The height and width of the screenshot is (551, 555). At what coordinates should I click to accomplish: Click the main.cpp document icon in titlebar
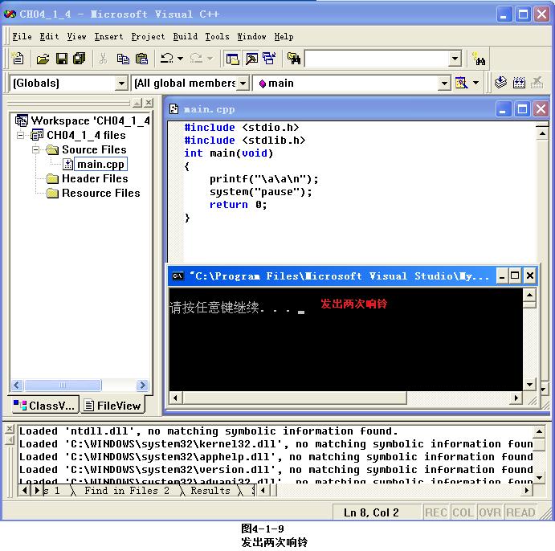point(173,109)
